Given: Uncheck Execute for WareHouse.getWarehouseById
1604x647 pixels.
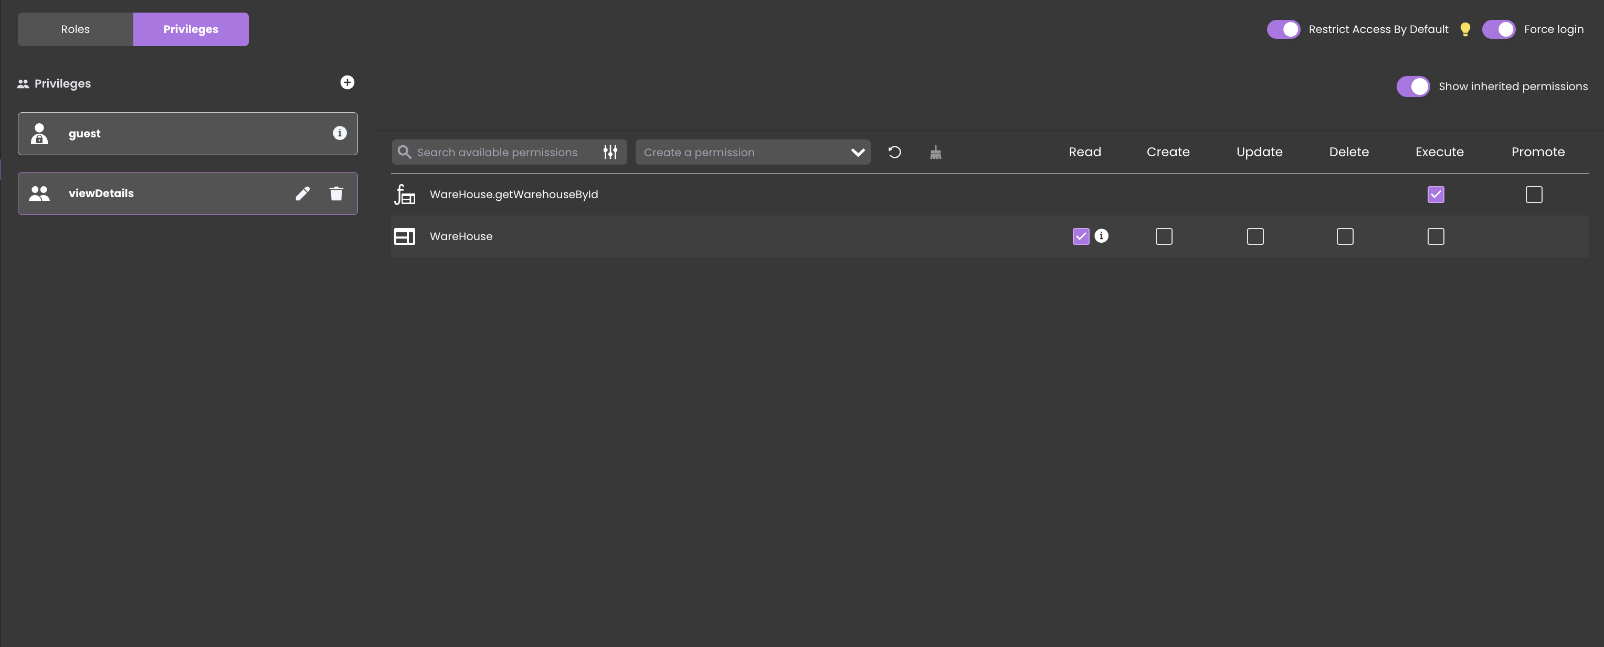Looking at the screenshot, I should tap(1436, 195).
